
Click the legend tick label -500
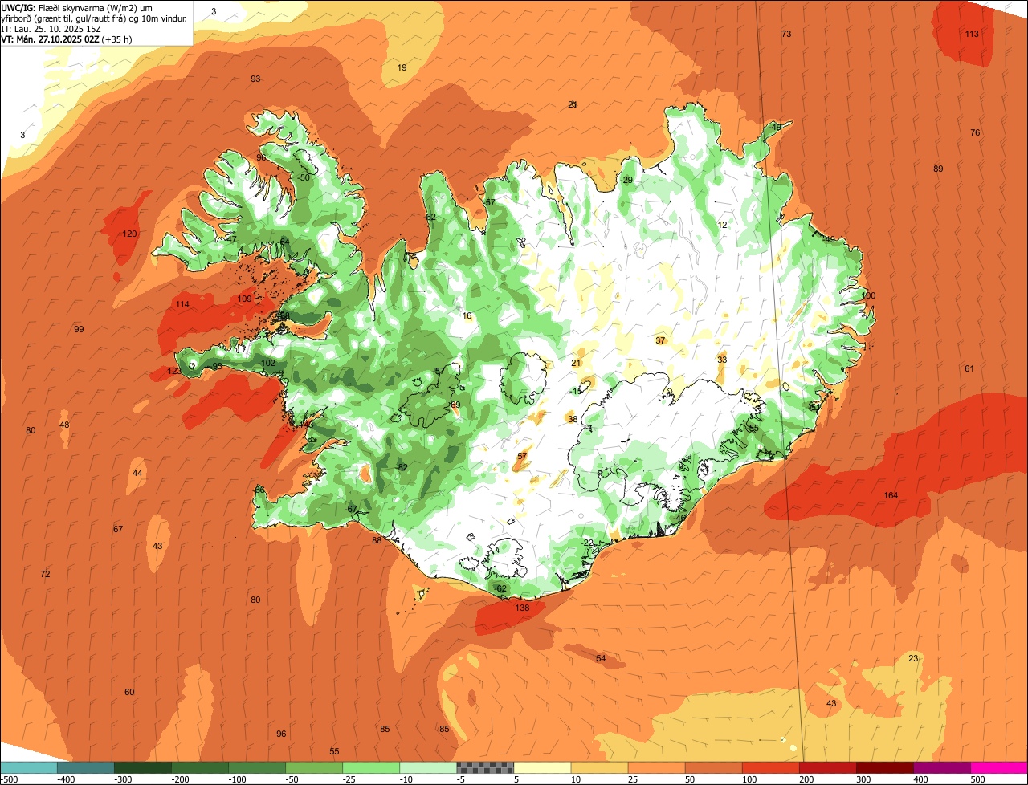[x=10, y=779]
